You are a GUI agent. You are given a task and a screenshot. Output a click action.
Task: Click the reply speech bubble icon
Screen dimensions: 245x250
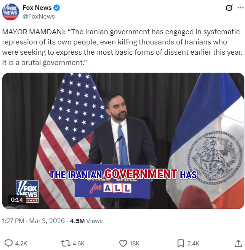pos(8,243)
